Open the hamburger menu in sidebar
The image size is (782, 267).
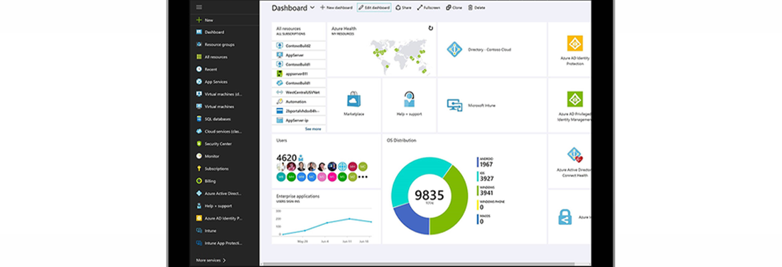[199, 7]
